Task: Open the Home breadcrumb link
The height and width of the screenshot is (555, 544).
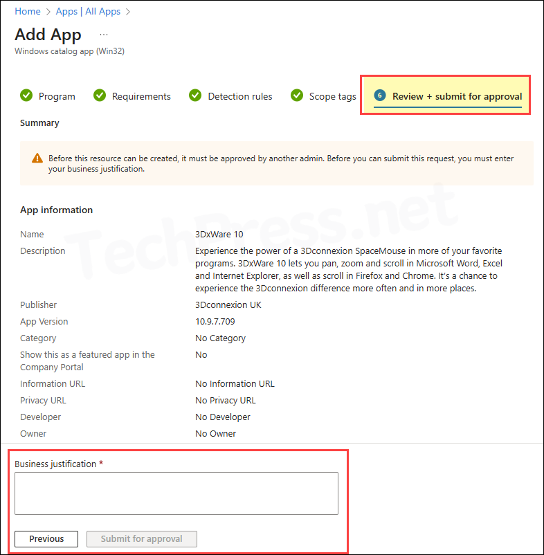Action: tap(28, 11)
